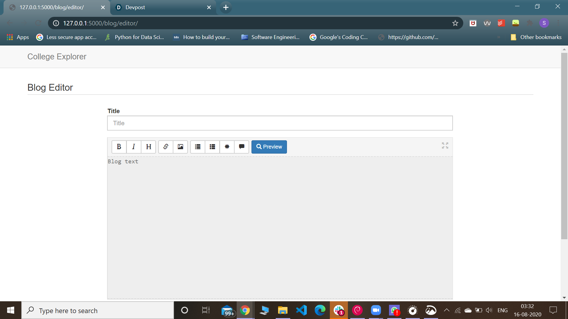Viewport: 568px width, 319px height.
Task: Toggle bold formatting in editor toolbar
Action: [119, 147]
